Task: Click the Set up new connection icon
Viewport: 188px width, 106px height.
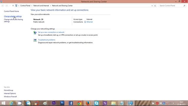Action: click(x=35, y=33)
